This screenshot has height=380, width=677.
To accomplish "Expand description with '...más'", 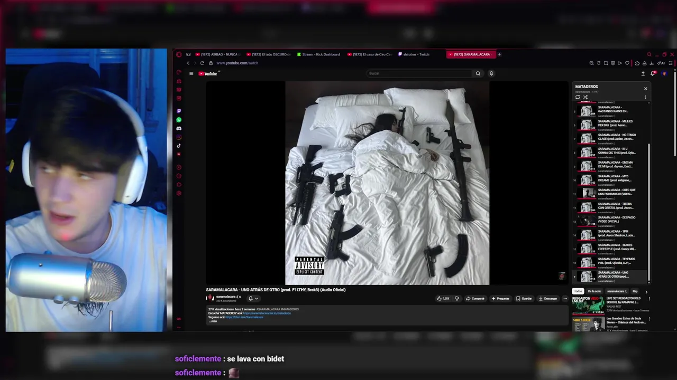I will 213,321.
